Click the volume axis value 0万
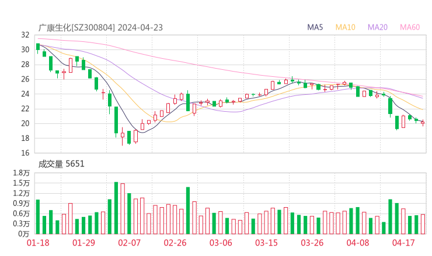432x256 pixels. pyautogui.click(x=24, y=234)
